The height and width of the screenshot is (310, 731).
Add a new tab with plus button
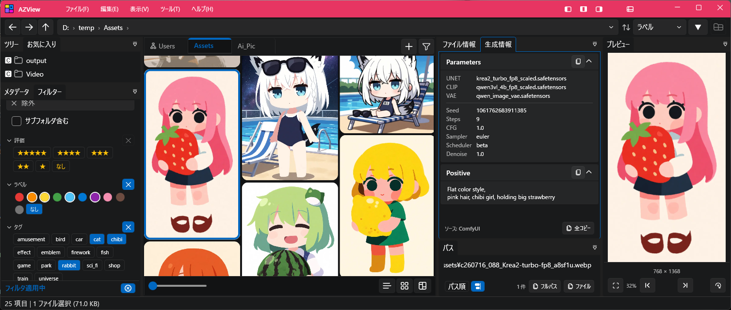point(409,46)
